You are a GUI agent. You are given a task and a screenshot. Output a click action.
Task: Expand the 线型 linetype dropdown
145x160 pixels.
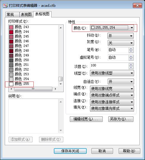[x=112, y=73]
